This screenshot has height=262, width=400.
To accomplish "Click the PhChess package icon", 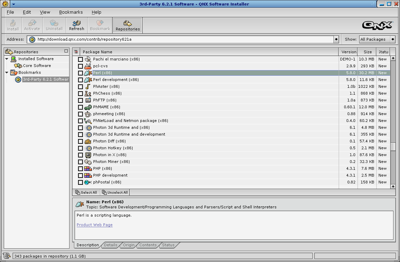I will 88,93.
